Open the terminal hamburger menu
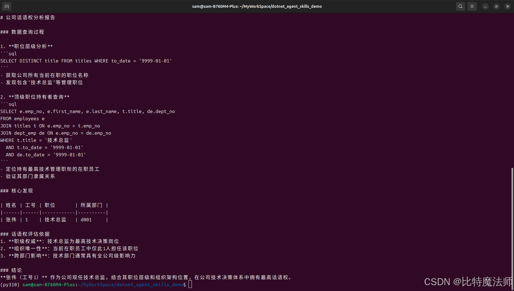 tap(472, 6)
